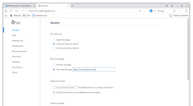
Task: Click the Google search engine icon
Action: point(151,11)
